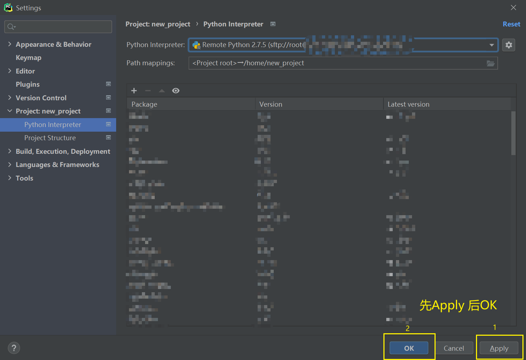
Task: Toggle show early releases eye icon
Action: tap(175, 91)
